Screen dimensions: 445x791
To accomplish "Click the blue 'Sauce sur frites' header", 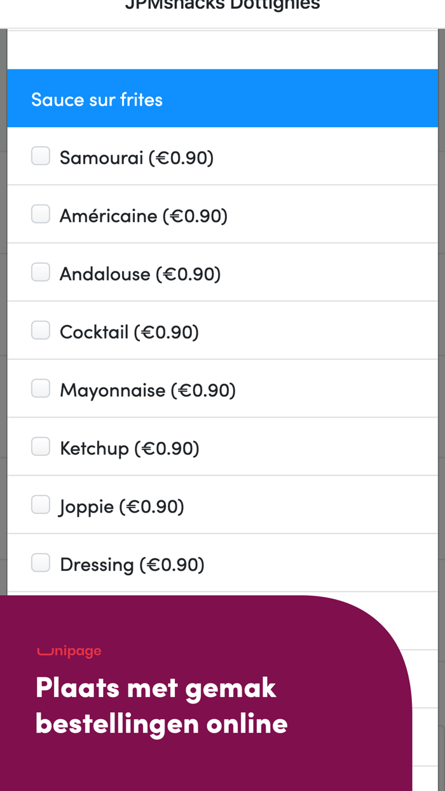I will pyautogui.click(x=222, y=99).
